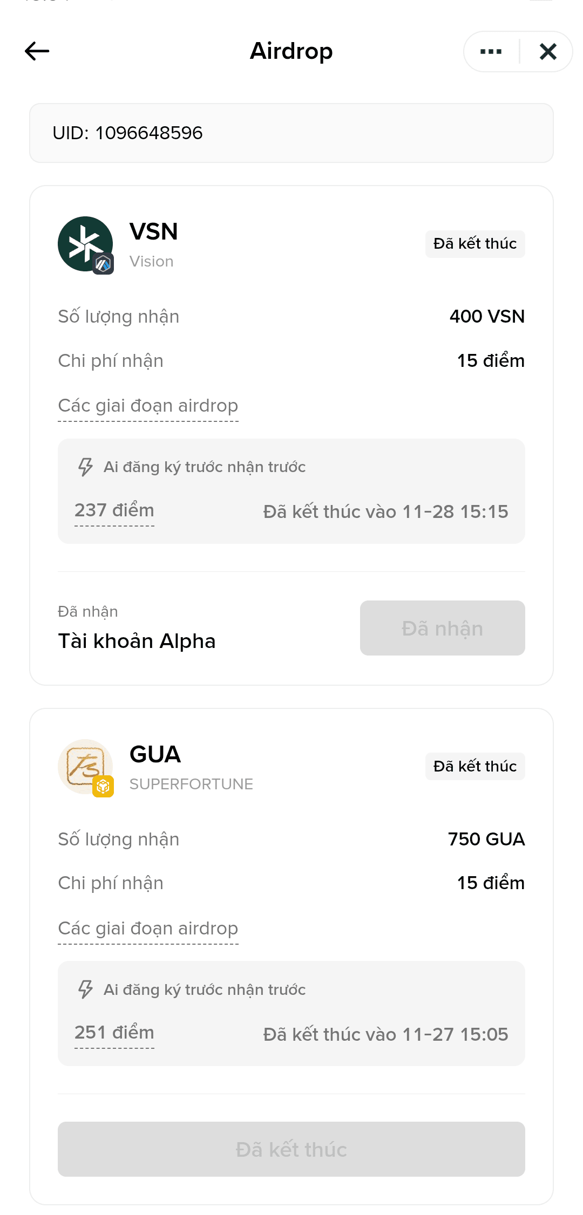
Task: Tap the underlined 237 điểm threshold
Action: (114, 510)
